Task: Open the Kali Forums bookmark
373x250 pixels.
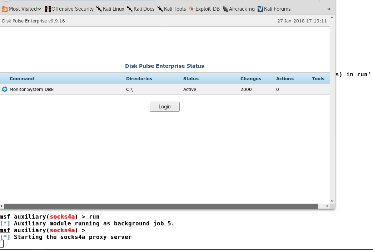Action: [274, 9]
